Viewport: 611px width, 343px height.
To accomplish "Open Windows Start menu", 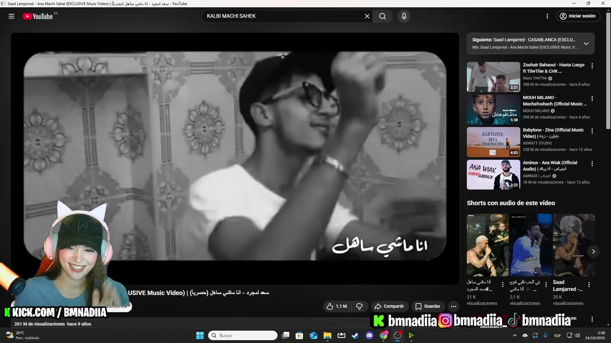I will pyautogui.click(x=200, y=335).
